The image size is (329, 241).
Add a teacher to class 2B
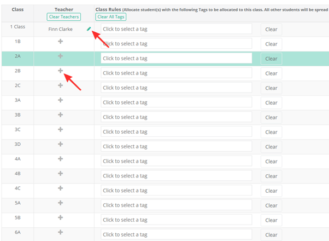tap(61, 71)
